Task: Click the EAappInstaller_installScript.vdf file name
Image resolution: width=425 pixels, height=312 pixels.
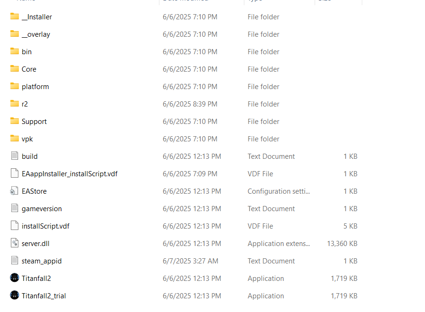Action: pyautogui.click(x=70, y=174)
